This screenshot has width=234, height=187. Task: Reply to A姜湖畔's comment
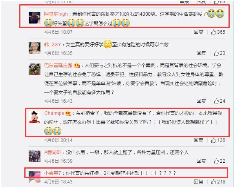201,161
